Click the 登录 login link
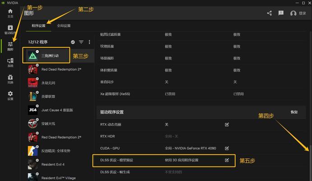This screenshot has width=312, height=181. [x=302, y=14]
